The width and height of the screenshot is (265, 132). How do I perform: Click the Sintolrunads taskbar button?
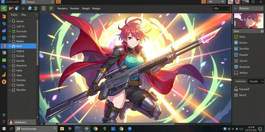click(x=36, y=129)
